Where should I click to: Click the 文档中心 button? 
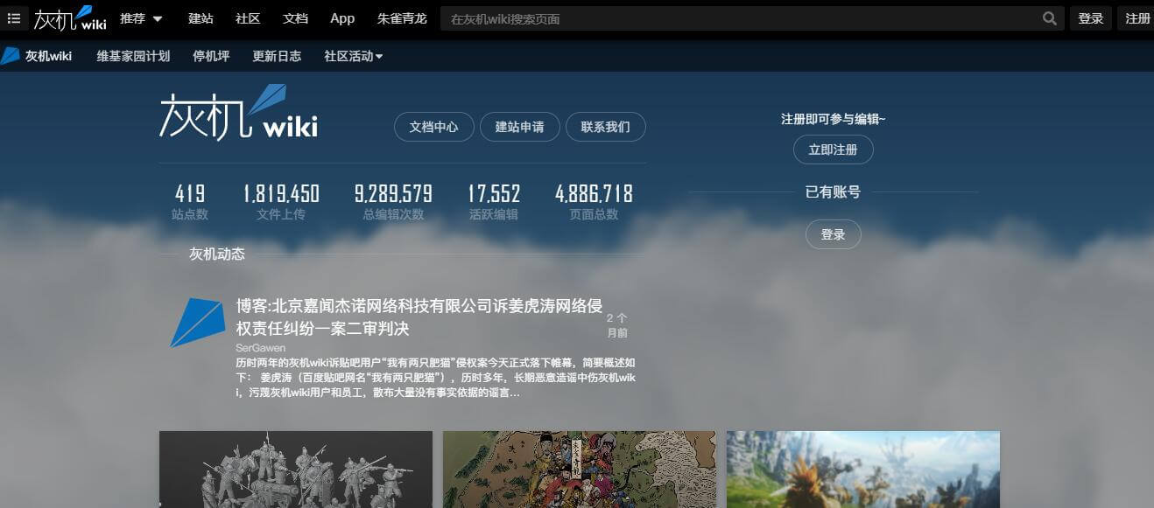click(x=433, y=126)
